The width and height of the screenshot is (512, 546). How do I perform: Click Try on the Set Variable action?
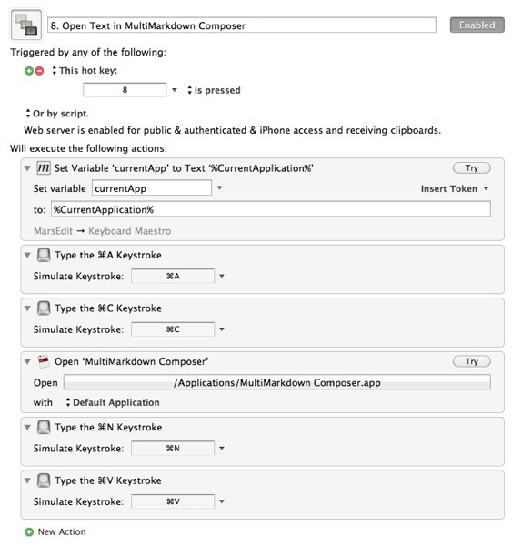(x=472, y=168)
